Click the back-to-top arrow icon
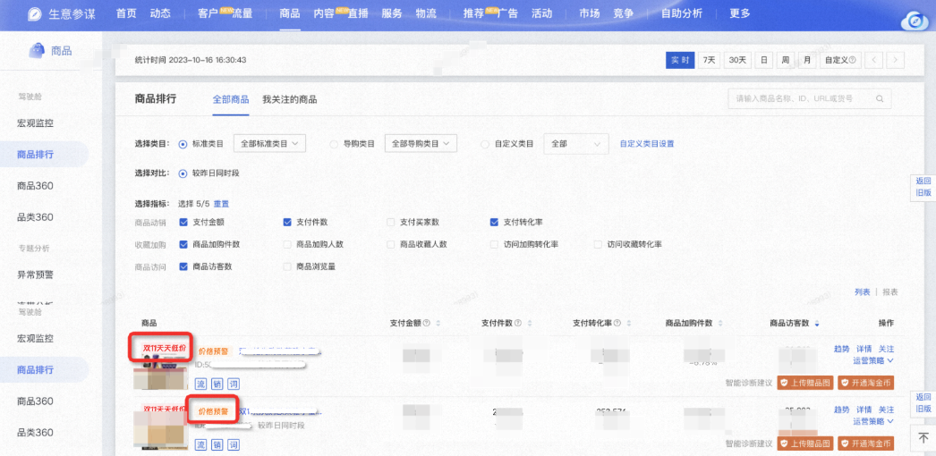Viewport: 936px width, 456px height. [x=923, y=438]
